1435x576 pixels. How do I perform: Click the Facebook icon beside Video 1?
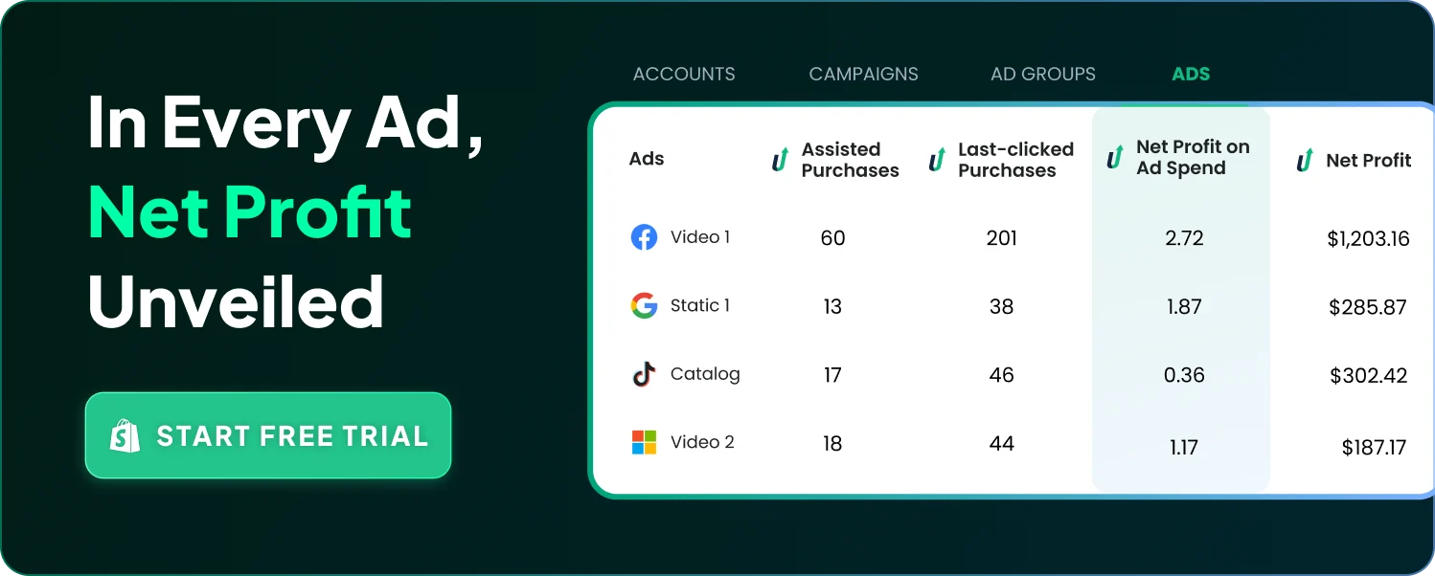click(x=644, y=237)
